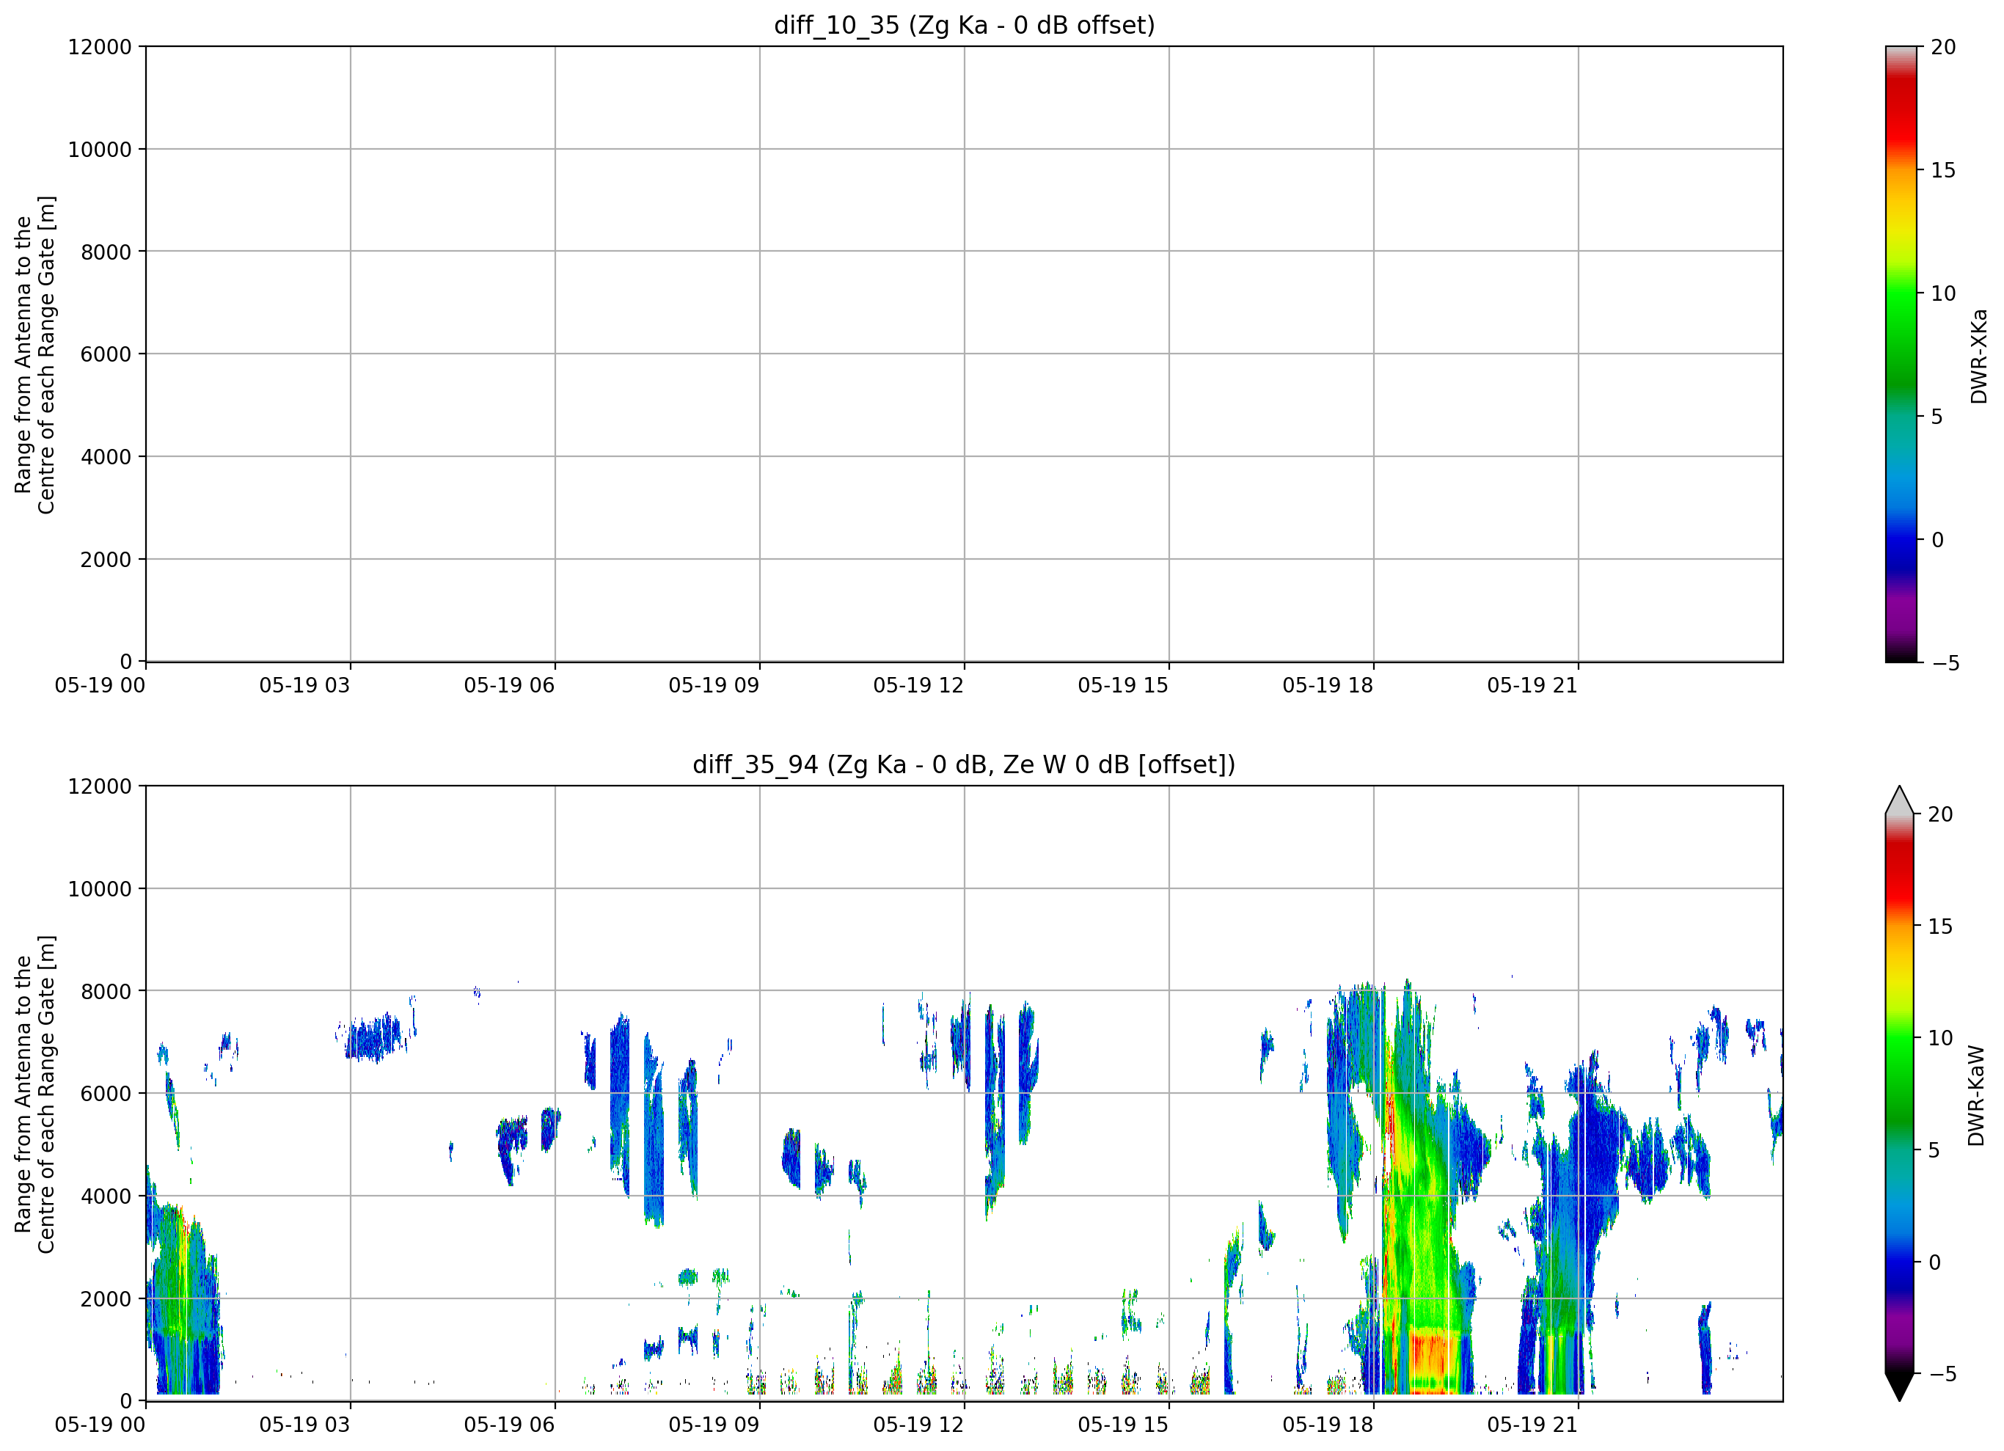The height and width of the screenshot is (1451, 2004).
Task: Click the DWR-XKa colorbar label
Action: click(x=1978, y=355)
